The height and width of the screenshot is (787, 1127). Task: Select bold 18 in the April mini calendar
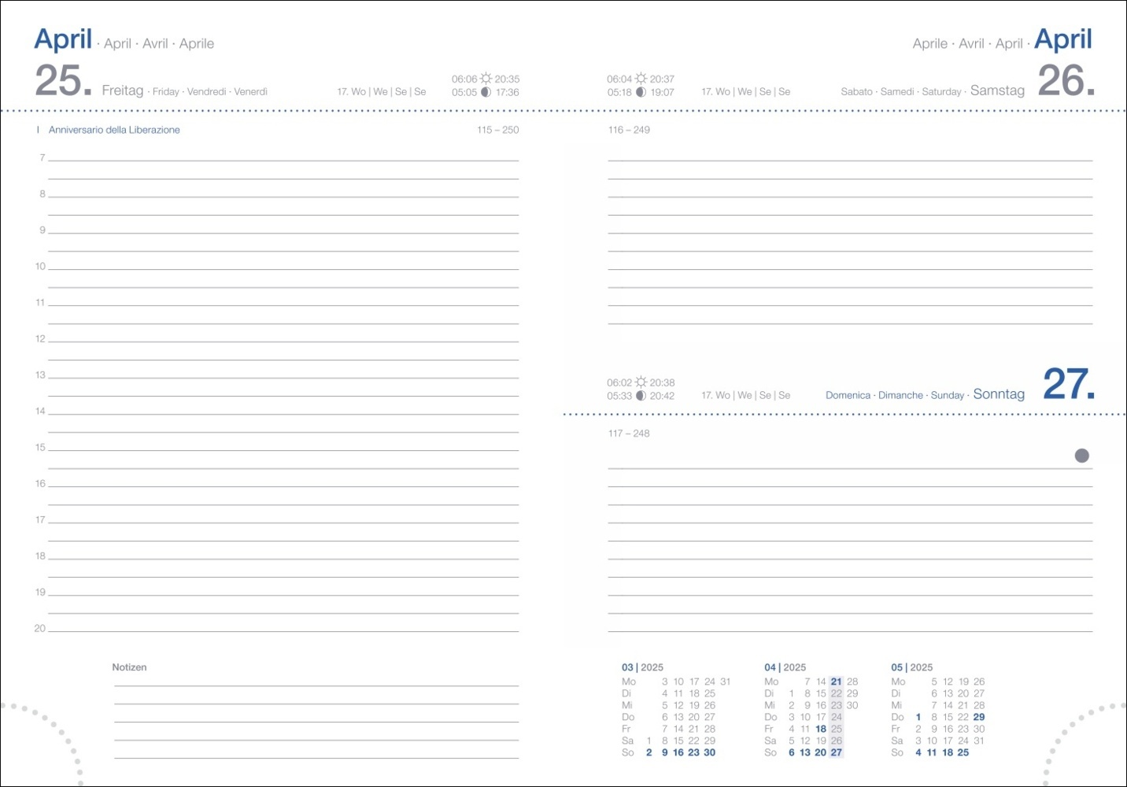821,729
